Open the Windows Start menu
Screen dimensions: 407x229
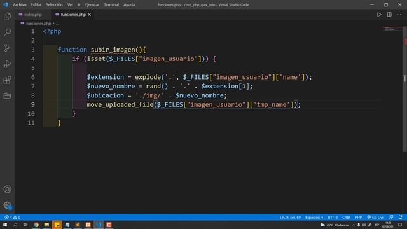tap(5, 225)
